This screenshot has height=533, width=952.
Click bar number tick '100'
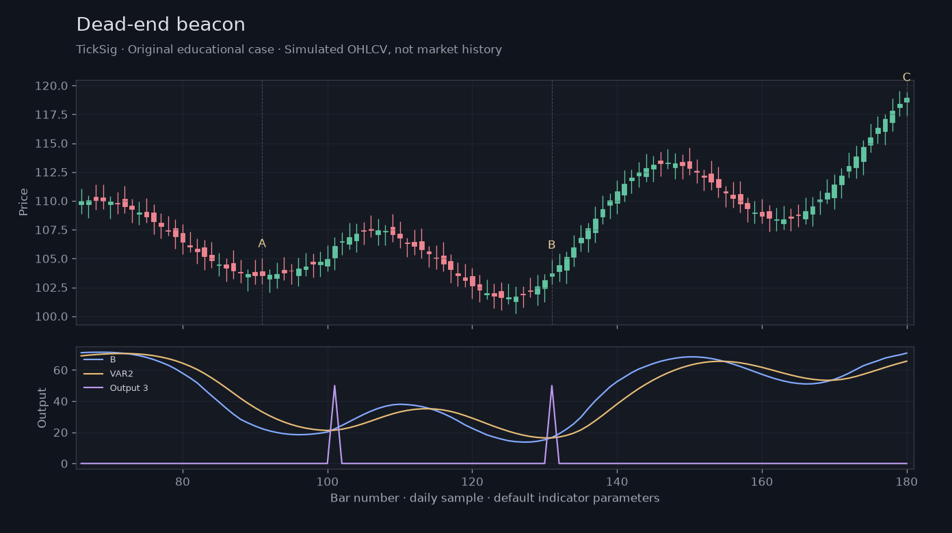click(x=328, y=481)
